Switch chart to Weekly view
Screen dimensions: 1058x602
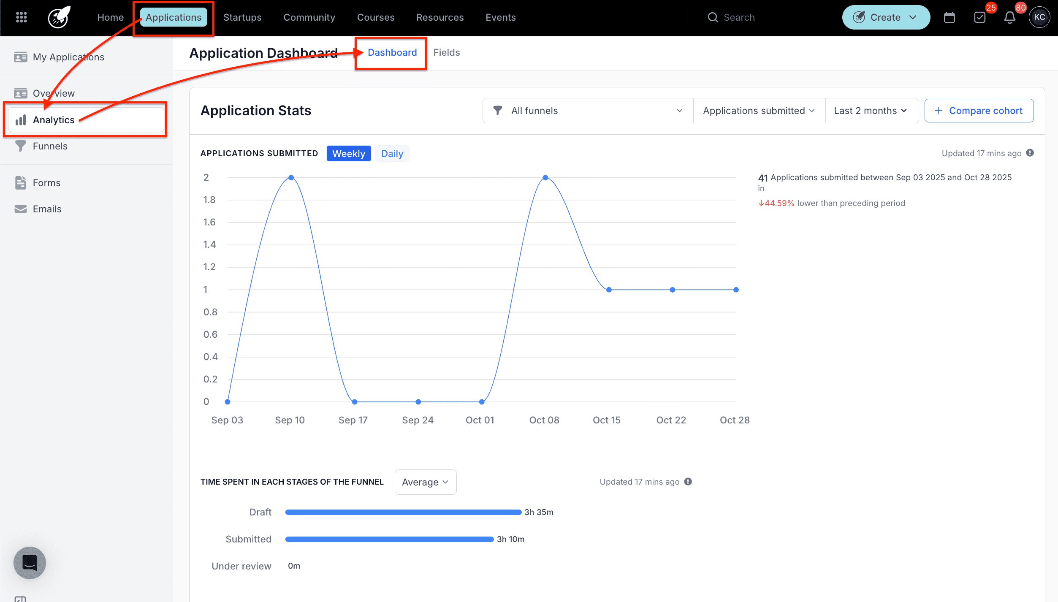pos(348,153)
